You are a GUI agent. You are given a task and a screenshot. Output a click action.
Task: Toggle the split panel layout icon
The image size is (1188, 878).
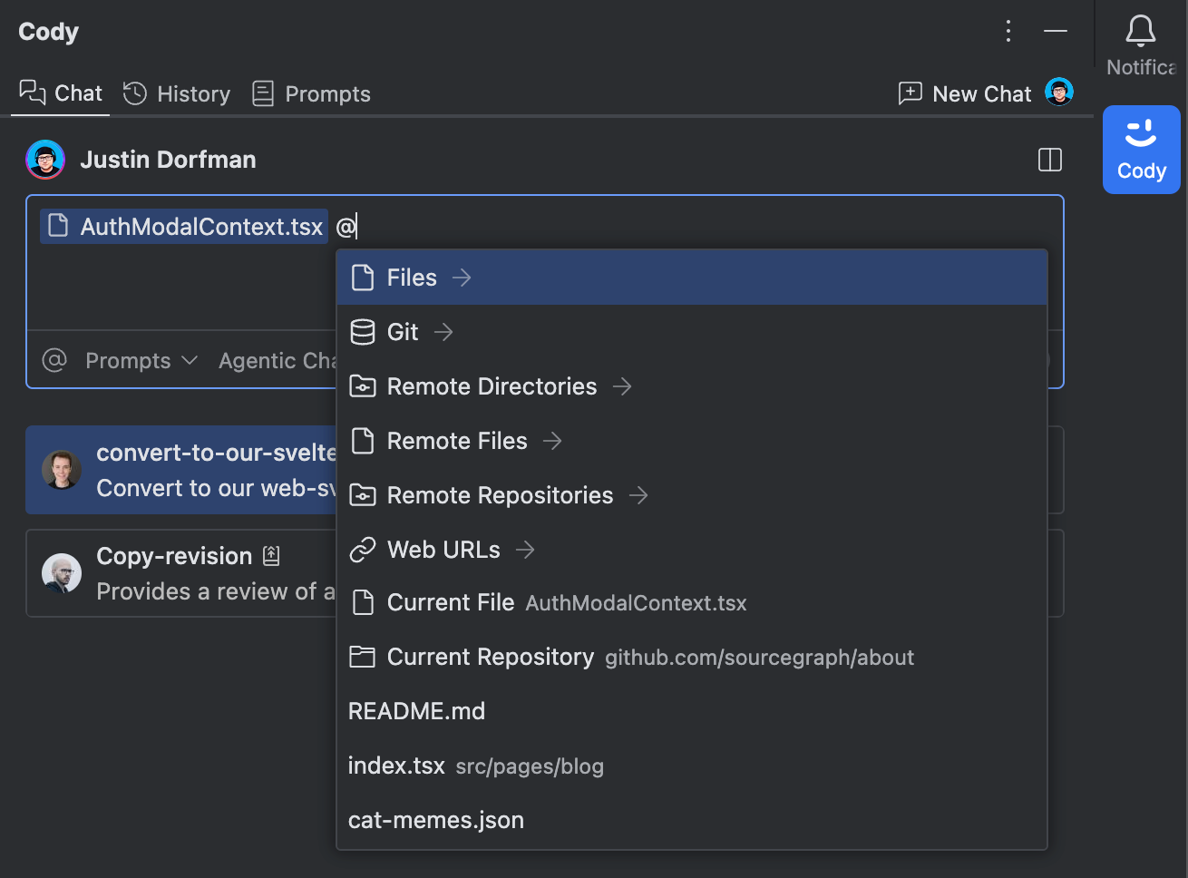click(x=1050, y=160)
